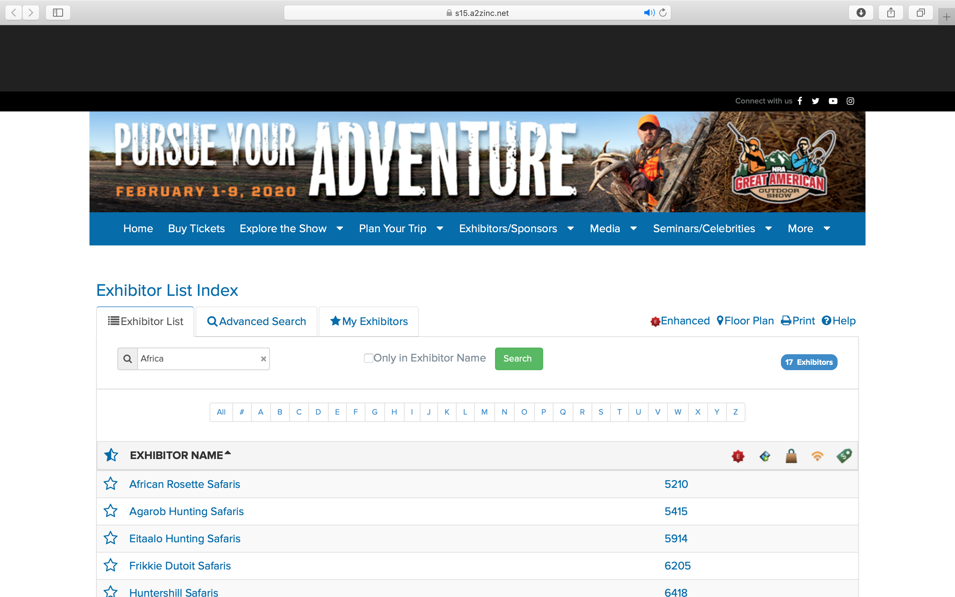This screenshot has height=597, width=955.
Task: Open Safari downloads list
Action: pyautogui.click(x=861, y=13)
